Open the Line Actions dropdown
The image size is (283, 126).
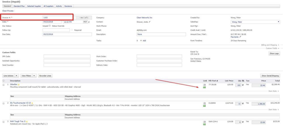pyautogui.click(x=11, y=76)
